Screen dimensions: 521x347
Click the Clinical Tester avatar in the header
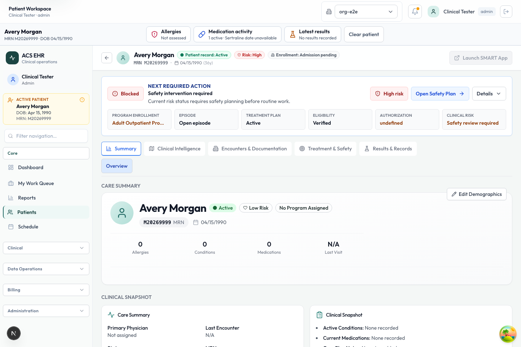[433, 12]
